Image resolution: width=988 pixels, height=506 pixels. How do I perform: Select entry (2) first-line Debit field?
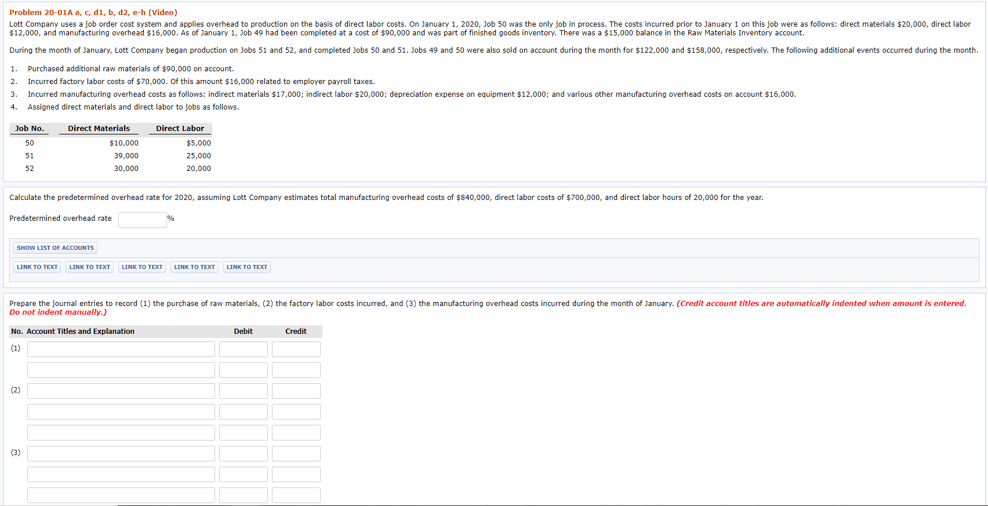(x=244, y=391)
